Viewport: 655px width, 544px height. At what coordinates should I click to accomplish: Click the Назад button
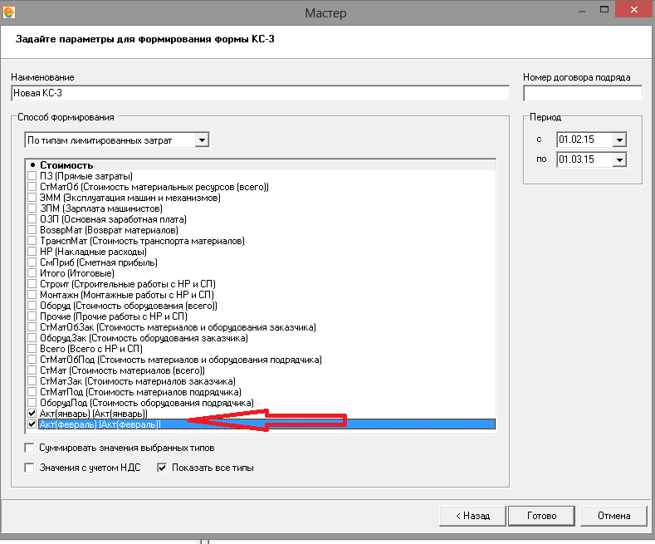click(472, 516)
